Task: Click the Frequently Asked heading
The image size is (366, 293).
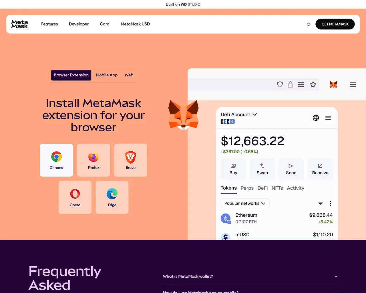Action: coord(65,278)
